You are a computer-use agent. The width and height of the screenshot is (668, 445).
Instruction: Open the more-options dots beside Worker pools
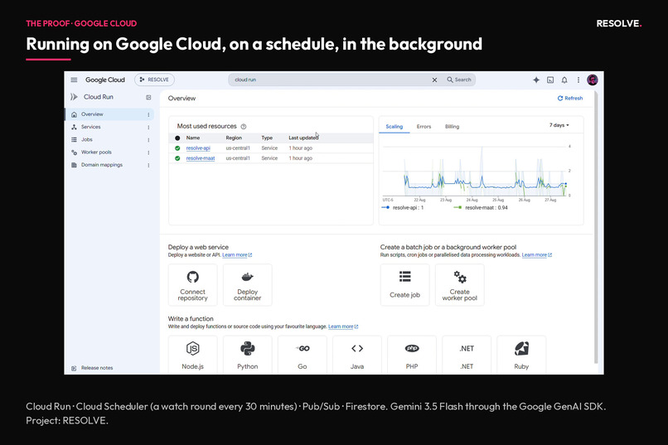coord(148,152)
